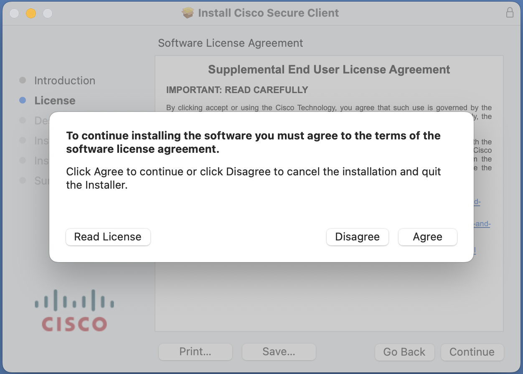Click the Print... button
Viewport: 523px width, 374px height.
(x=195, y=352)
